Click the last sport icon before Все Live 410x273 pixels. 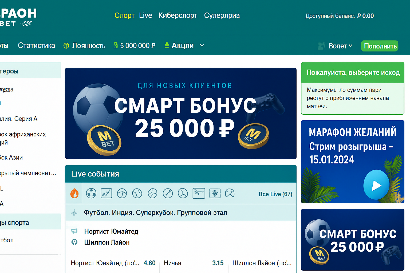[x=230, y=193]
